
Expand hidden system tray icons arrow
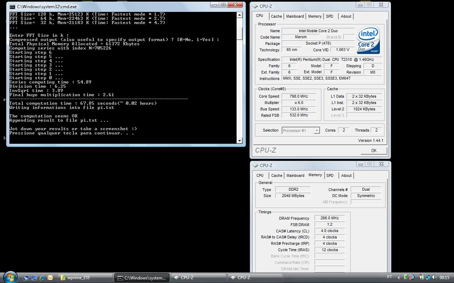[x=399, y=278]
